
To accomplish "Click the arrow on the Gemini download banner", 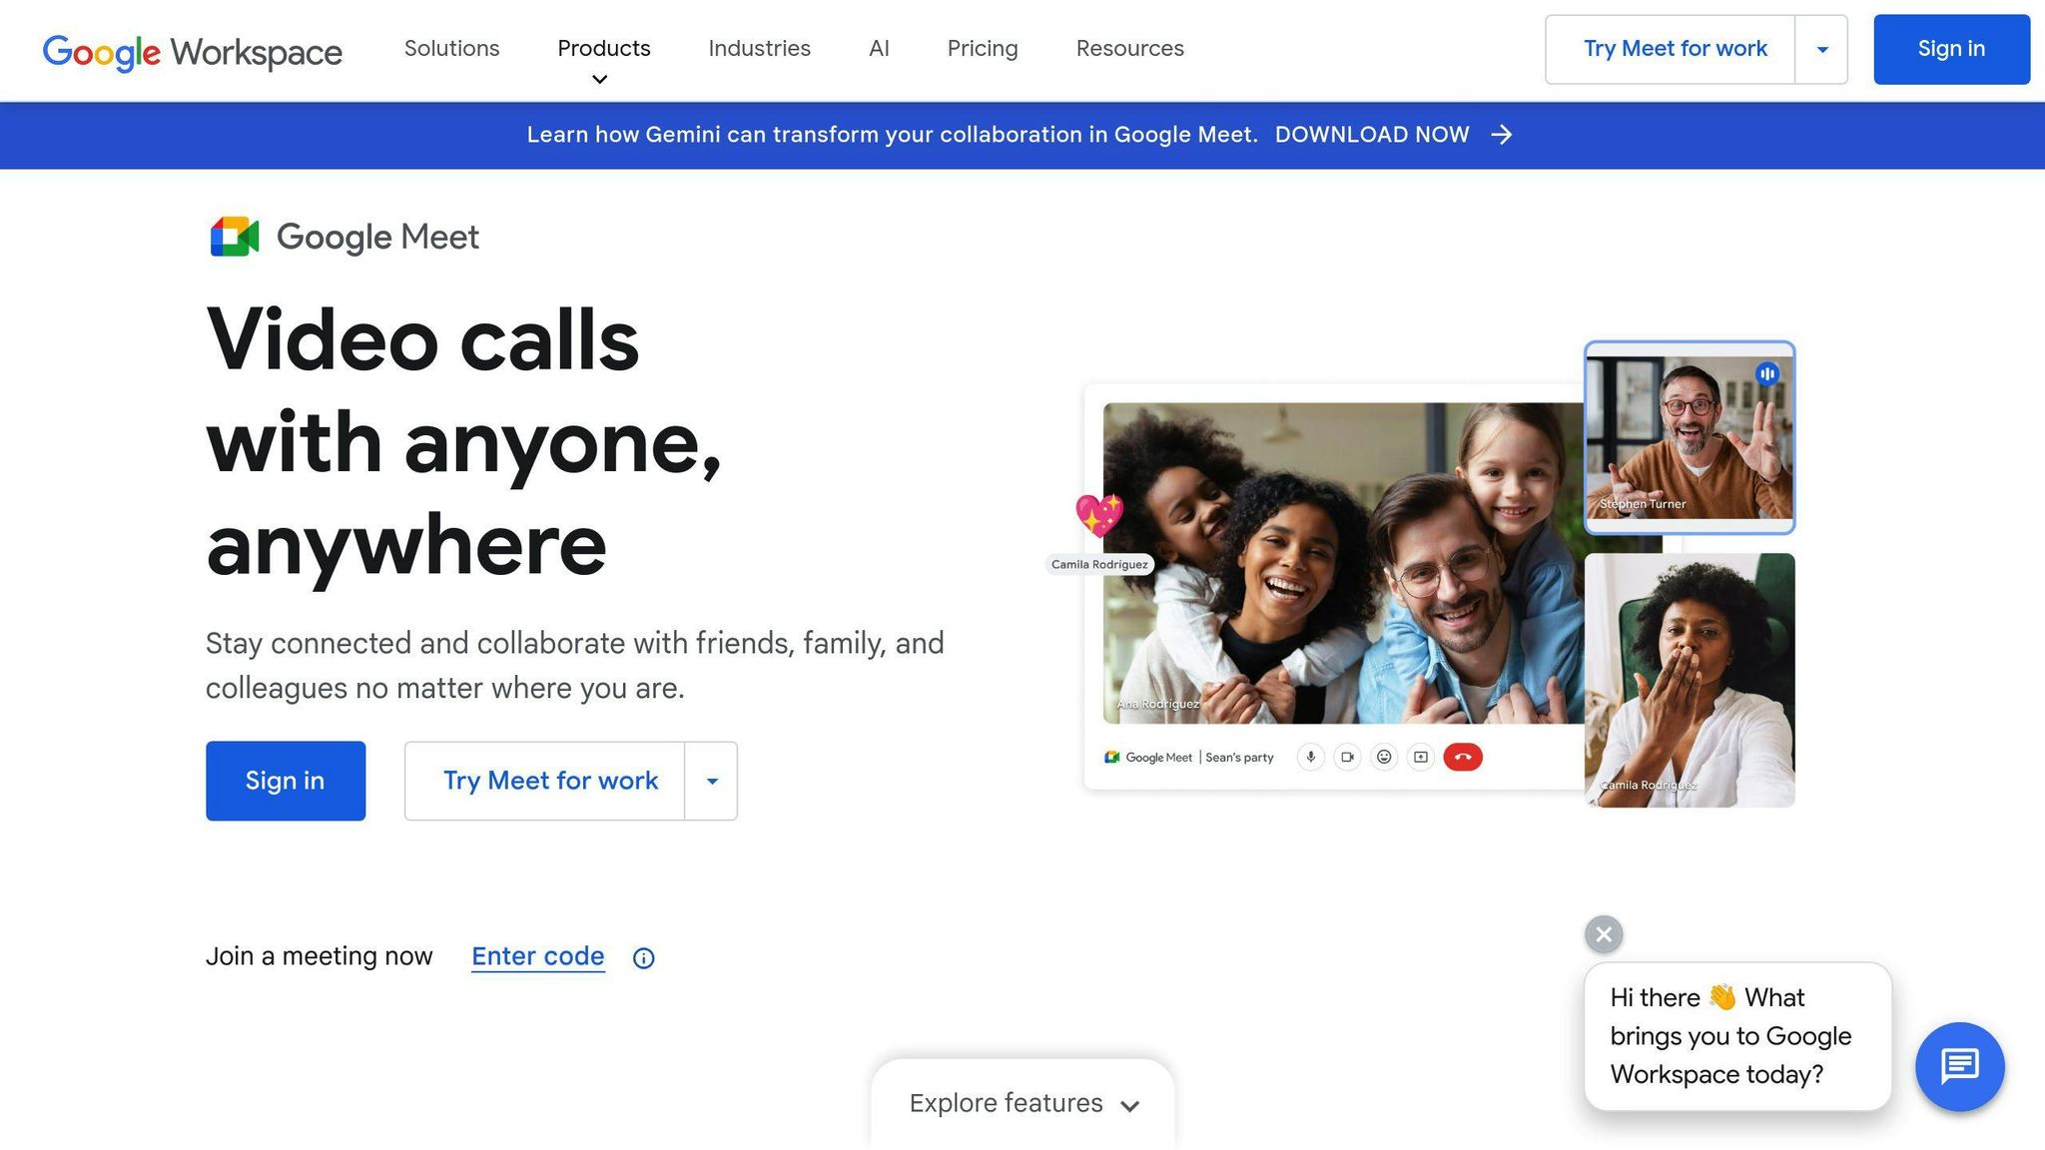I will [x=1503, y=135].
